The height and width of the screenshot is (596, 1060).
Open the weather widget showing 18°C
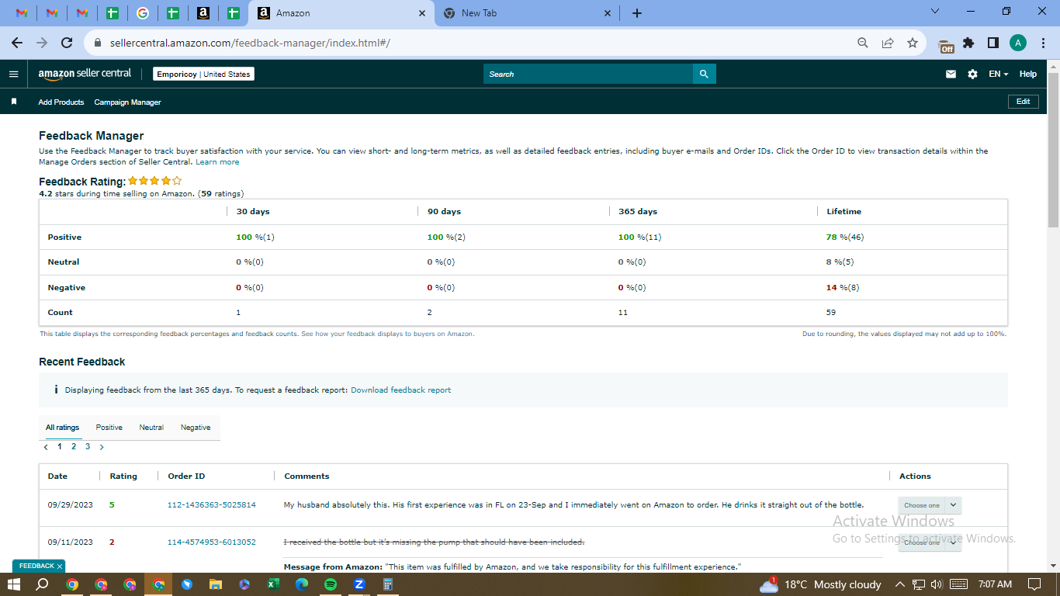820,584
